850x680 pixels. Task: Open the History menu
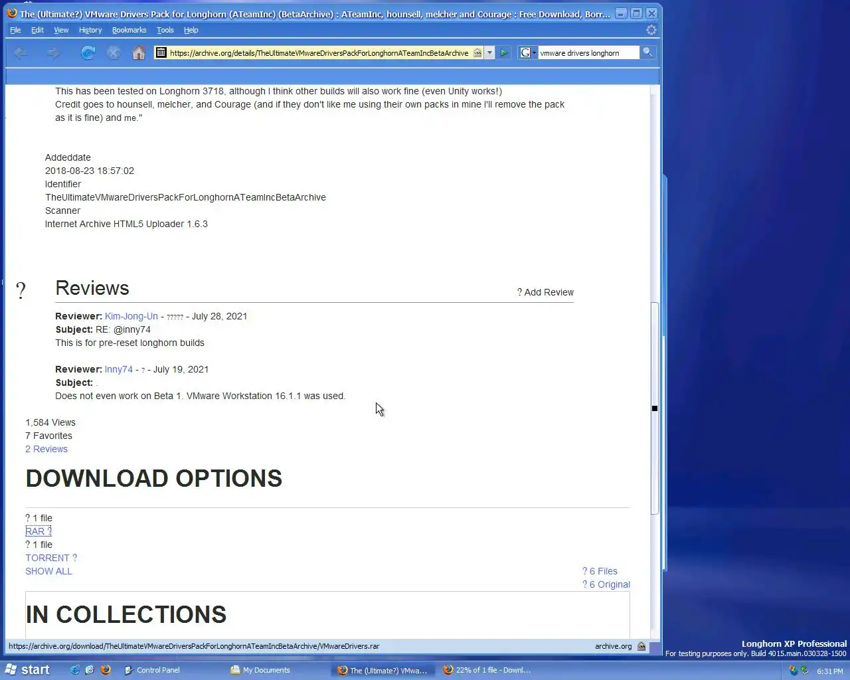click(90, 30)
